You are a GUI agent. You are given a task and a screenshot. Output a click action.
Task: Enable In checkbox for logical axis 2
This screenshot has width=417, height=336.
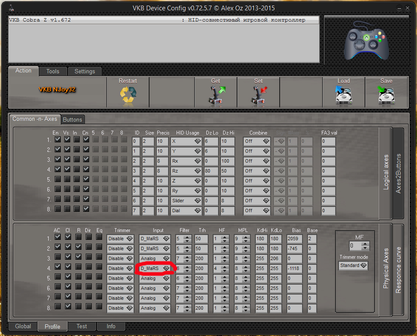coord(77,149)
